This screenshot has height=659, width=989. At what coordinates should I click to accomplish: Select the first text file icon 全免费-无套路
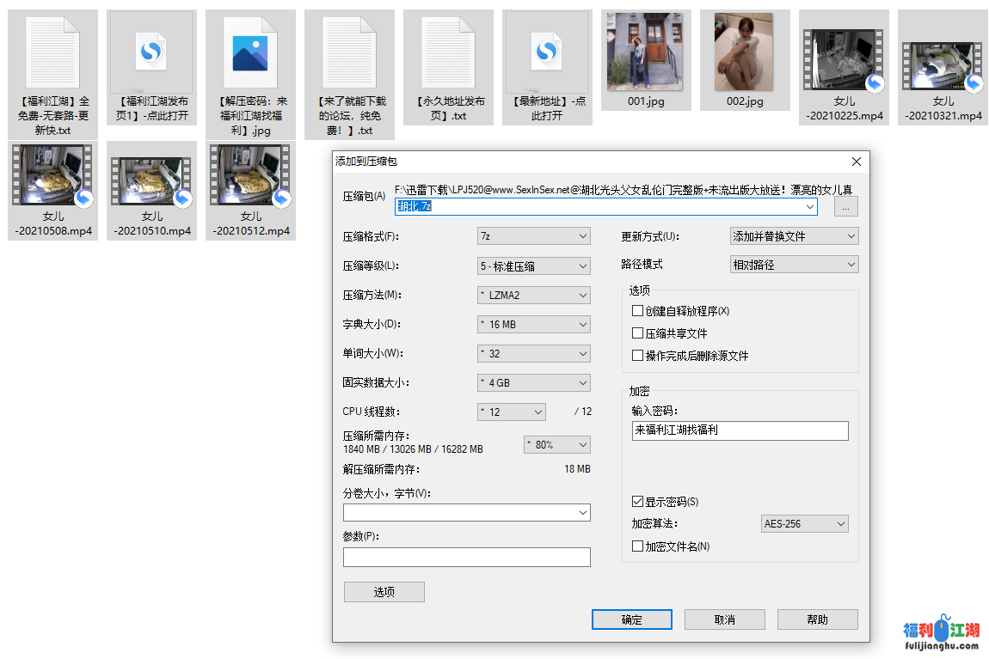click(52, 52)
